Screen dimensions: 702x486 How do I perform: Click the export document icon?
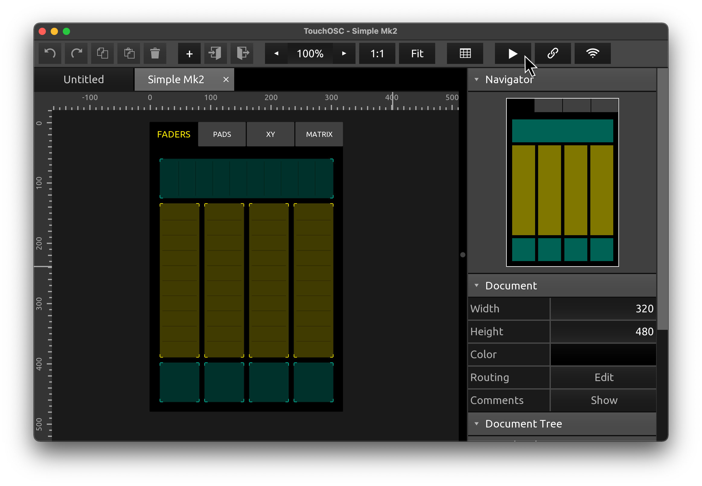point(242,53)
